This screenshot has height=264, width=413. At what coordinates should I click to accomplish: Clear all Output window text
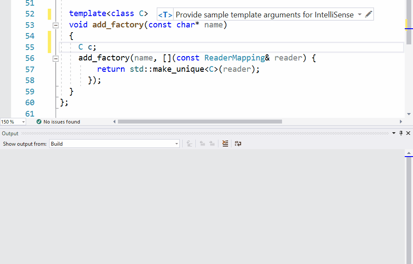[225, 144]
